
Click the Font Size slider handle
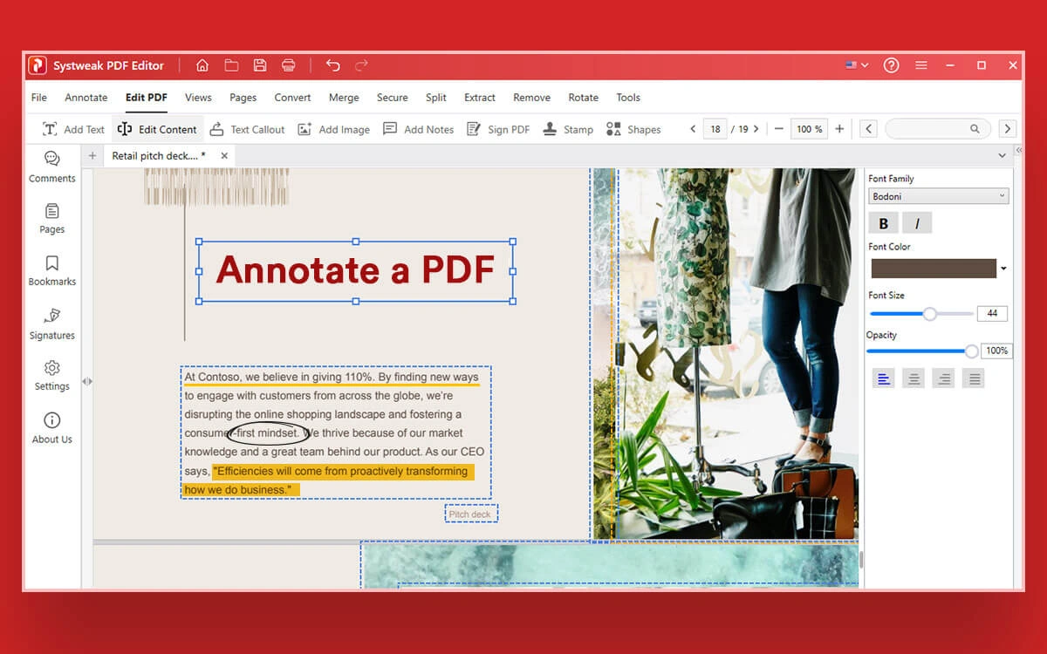929,314
